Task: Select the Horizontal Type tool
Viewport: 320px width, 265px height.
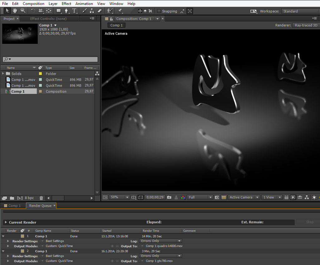Action: point(74,11)
